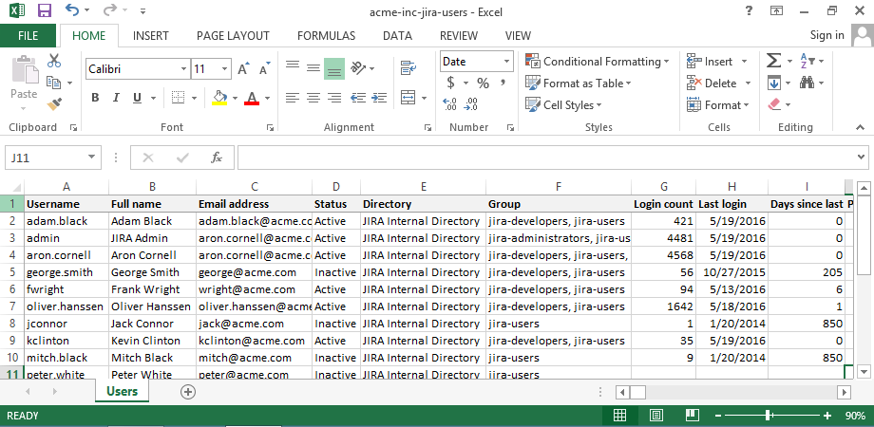Toggle Italic formatting
The height and width of the screenshot is (427, 874).
tap(116, 98)
